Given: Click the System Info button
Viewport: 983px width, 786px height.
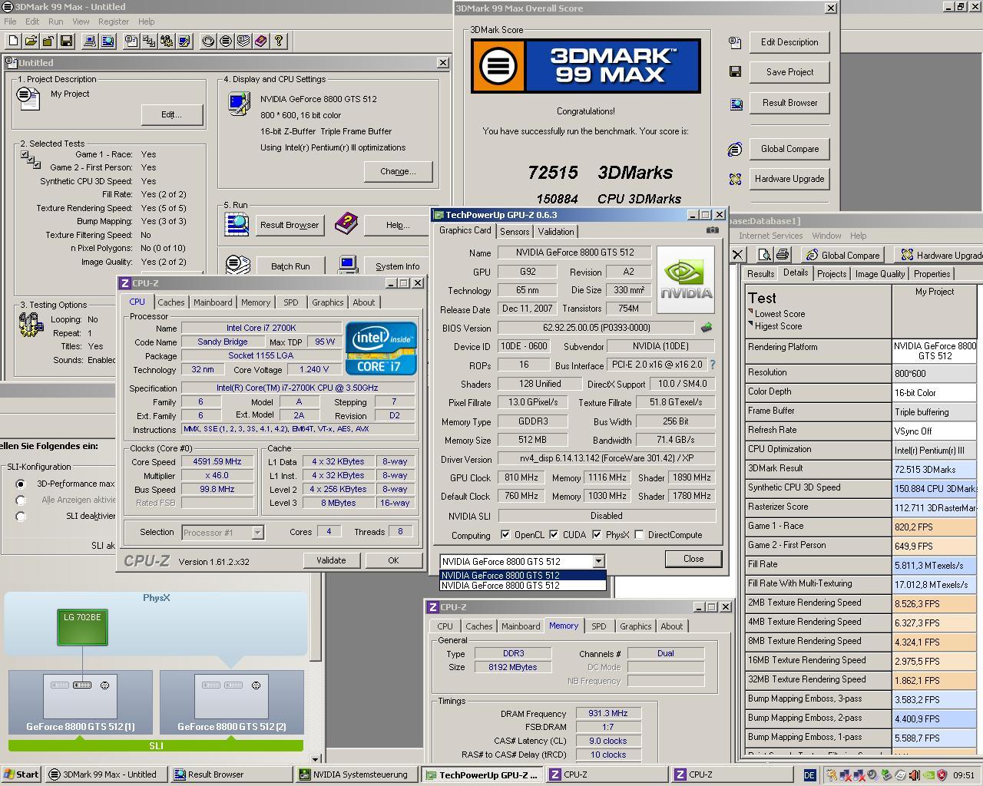Looking at the screenshot, I should pyautogui.click(x=398, y=266).
